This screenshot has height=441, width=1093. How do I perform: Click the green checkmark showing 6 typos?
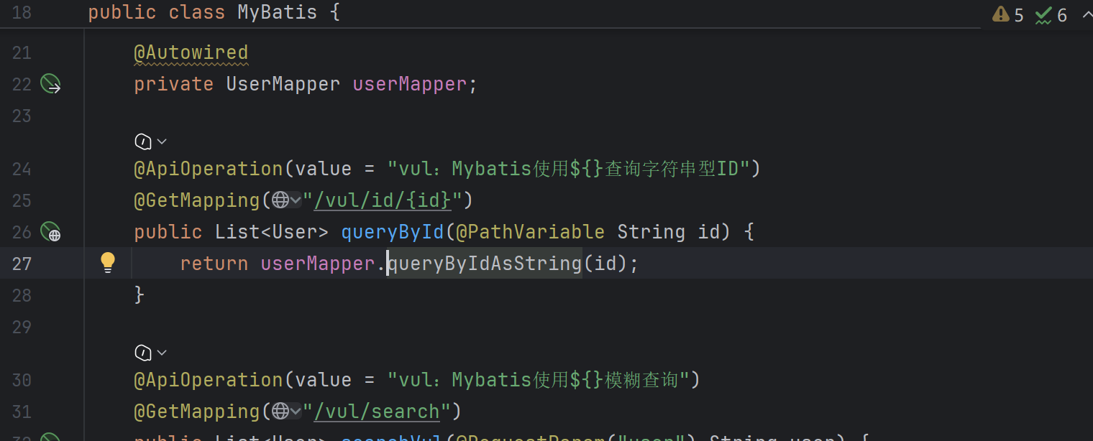click(x=1043, y=15)
